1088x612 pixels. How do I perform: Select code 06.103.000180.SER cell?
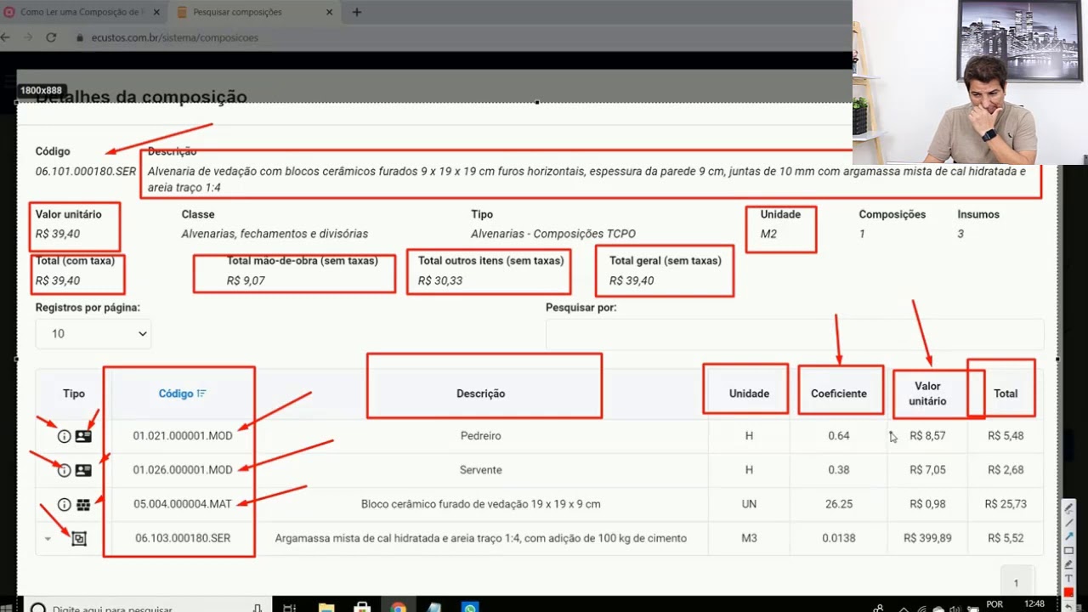tap(183, 538)
